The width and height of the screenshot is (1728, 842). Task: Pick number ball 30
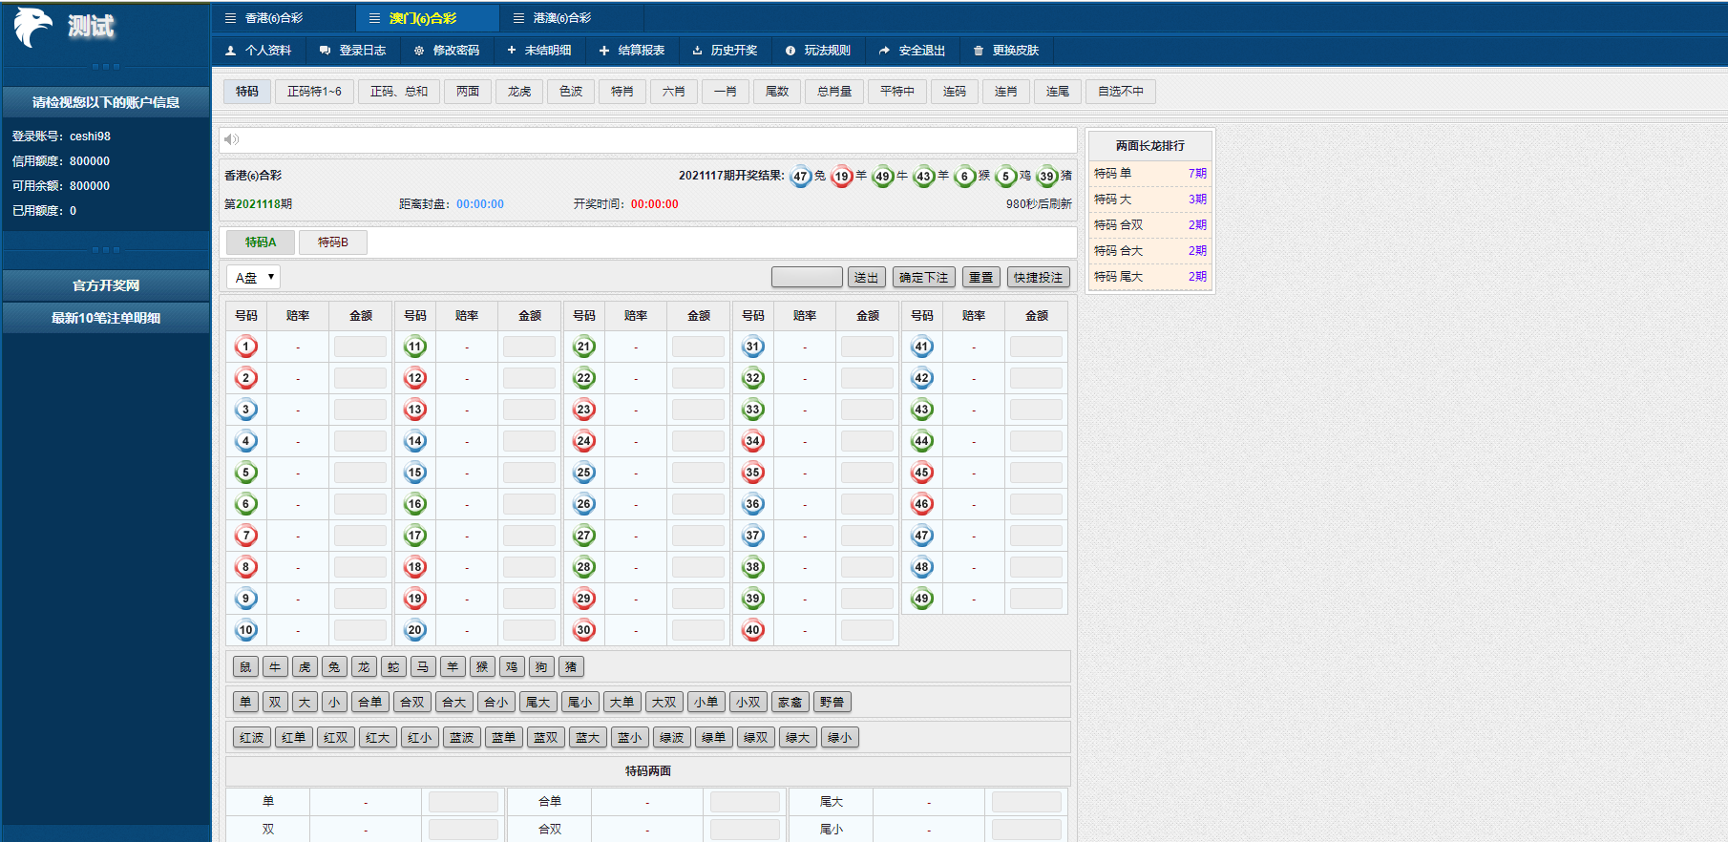(x=584, y=630)
